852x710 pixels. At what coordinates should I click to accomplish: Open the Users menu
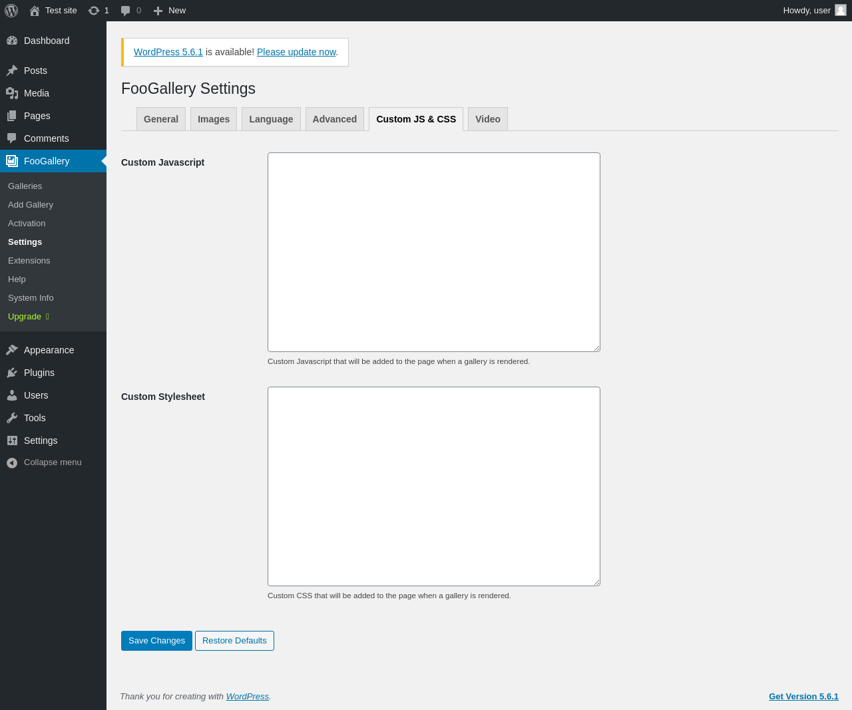(x=53, y=395)
